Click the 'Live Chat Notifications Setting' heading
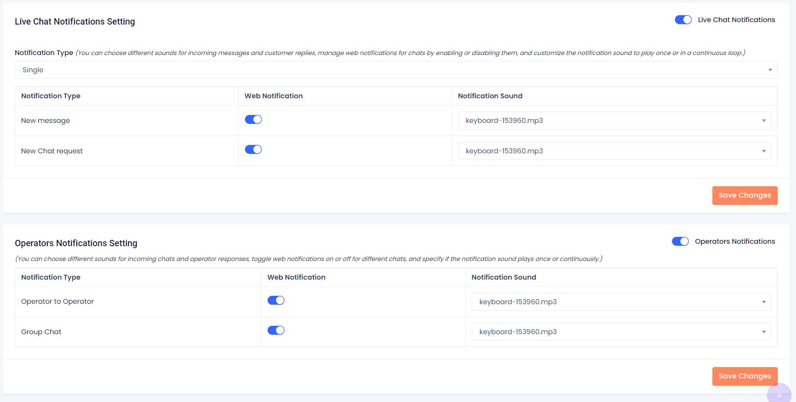This screenshot has width=796, height=402. [x=75, y=22]
